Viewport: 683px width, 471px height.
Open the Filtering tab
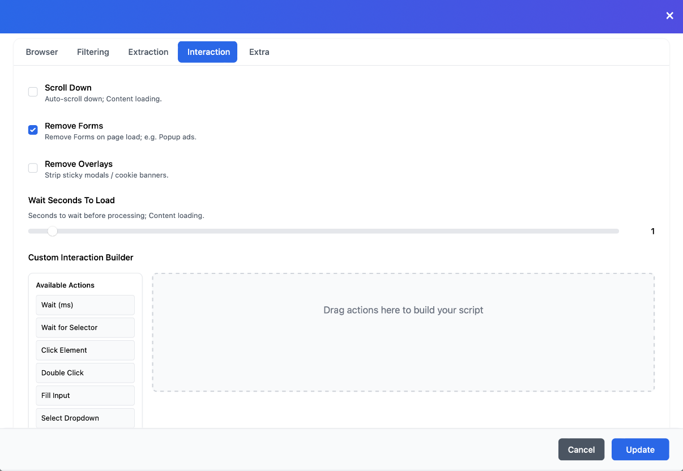pos(93,52)
